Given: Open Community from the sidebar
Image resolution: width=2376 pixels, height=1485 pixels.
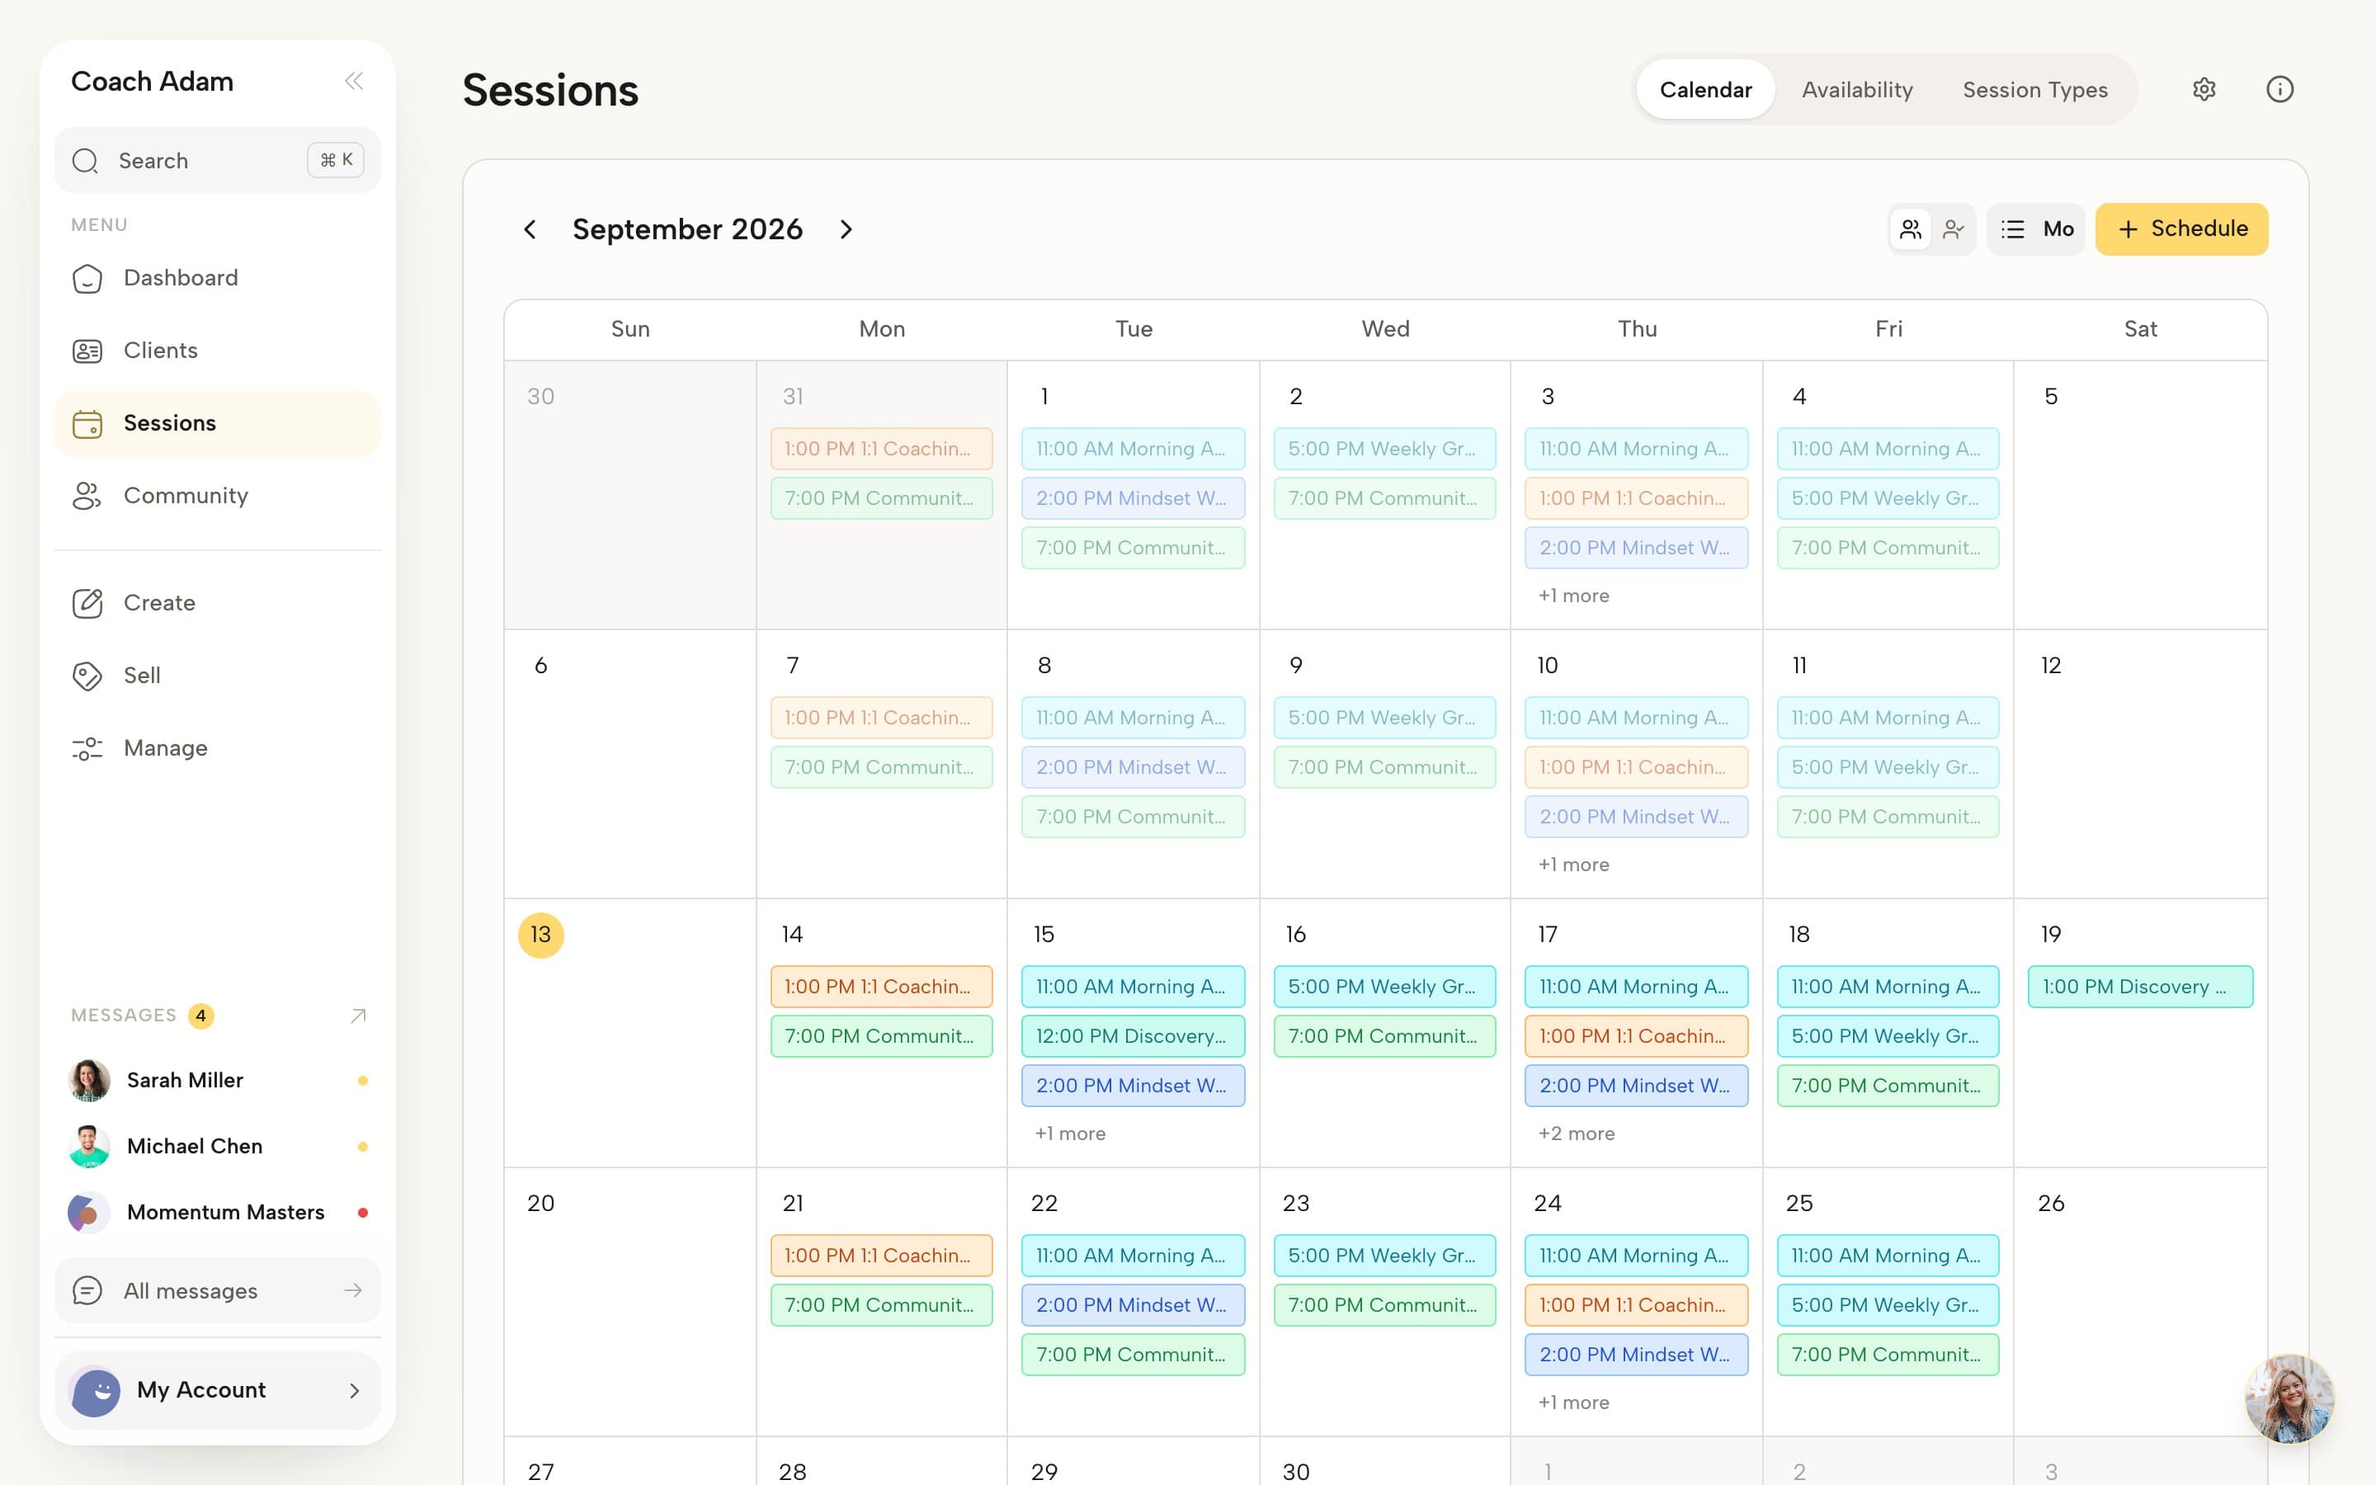Looking at the screenshot, I should [217, 496].
